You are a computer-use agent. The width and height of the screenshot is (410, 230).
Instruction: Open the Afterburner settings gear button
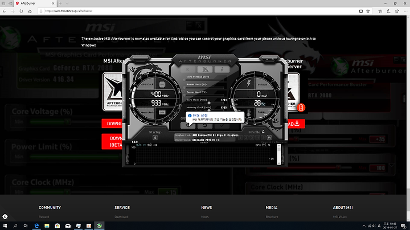click(x=188, y=125)
